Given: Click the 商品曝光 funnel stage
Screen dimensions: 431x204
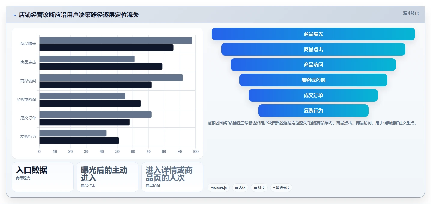Looking at the screenshot, I should point(313,34).
